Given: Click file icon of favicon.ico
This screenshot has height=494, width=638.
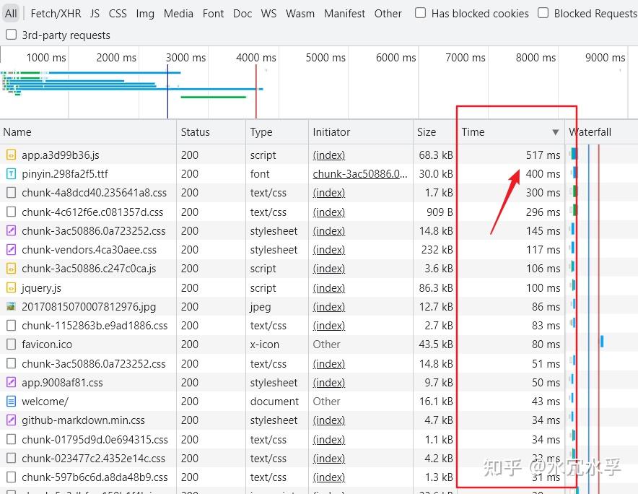Looking at the screenshot, I should [12, 344].
